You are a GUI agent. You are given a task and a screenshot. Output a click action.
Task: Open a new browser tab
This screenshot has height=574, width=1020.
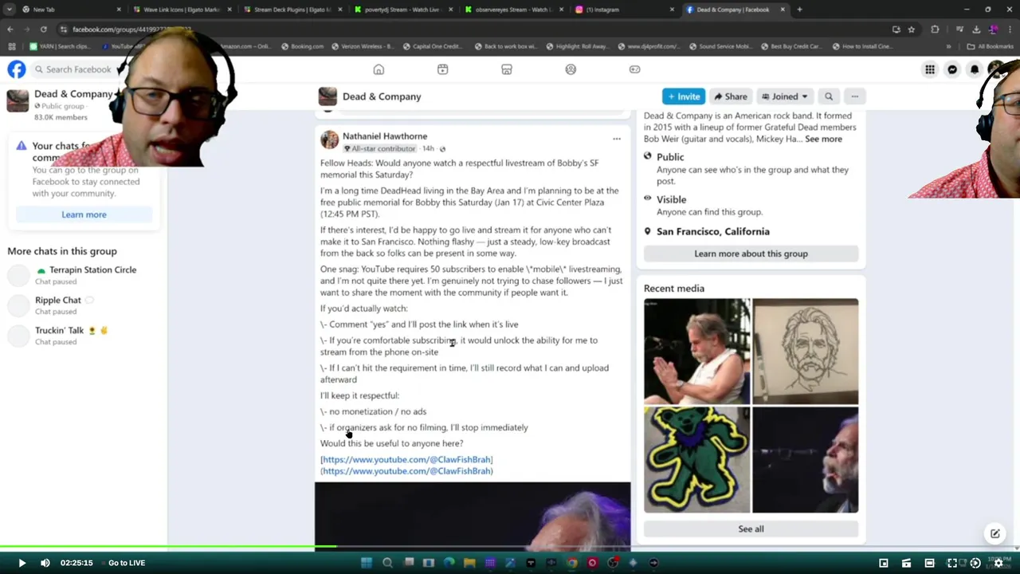click(799, 10)
